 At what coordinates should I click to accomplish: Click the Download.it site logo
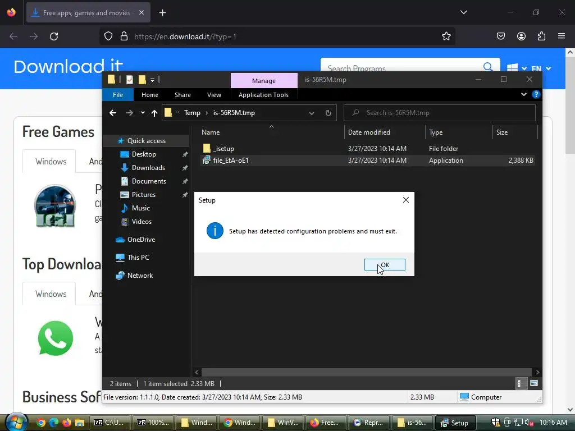pos(68,66)
